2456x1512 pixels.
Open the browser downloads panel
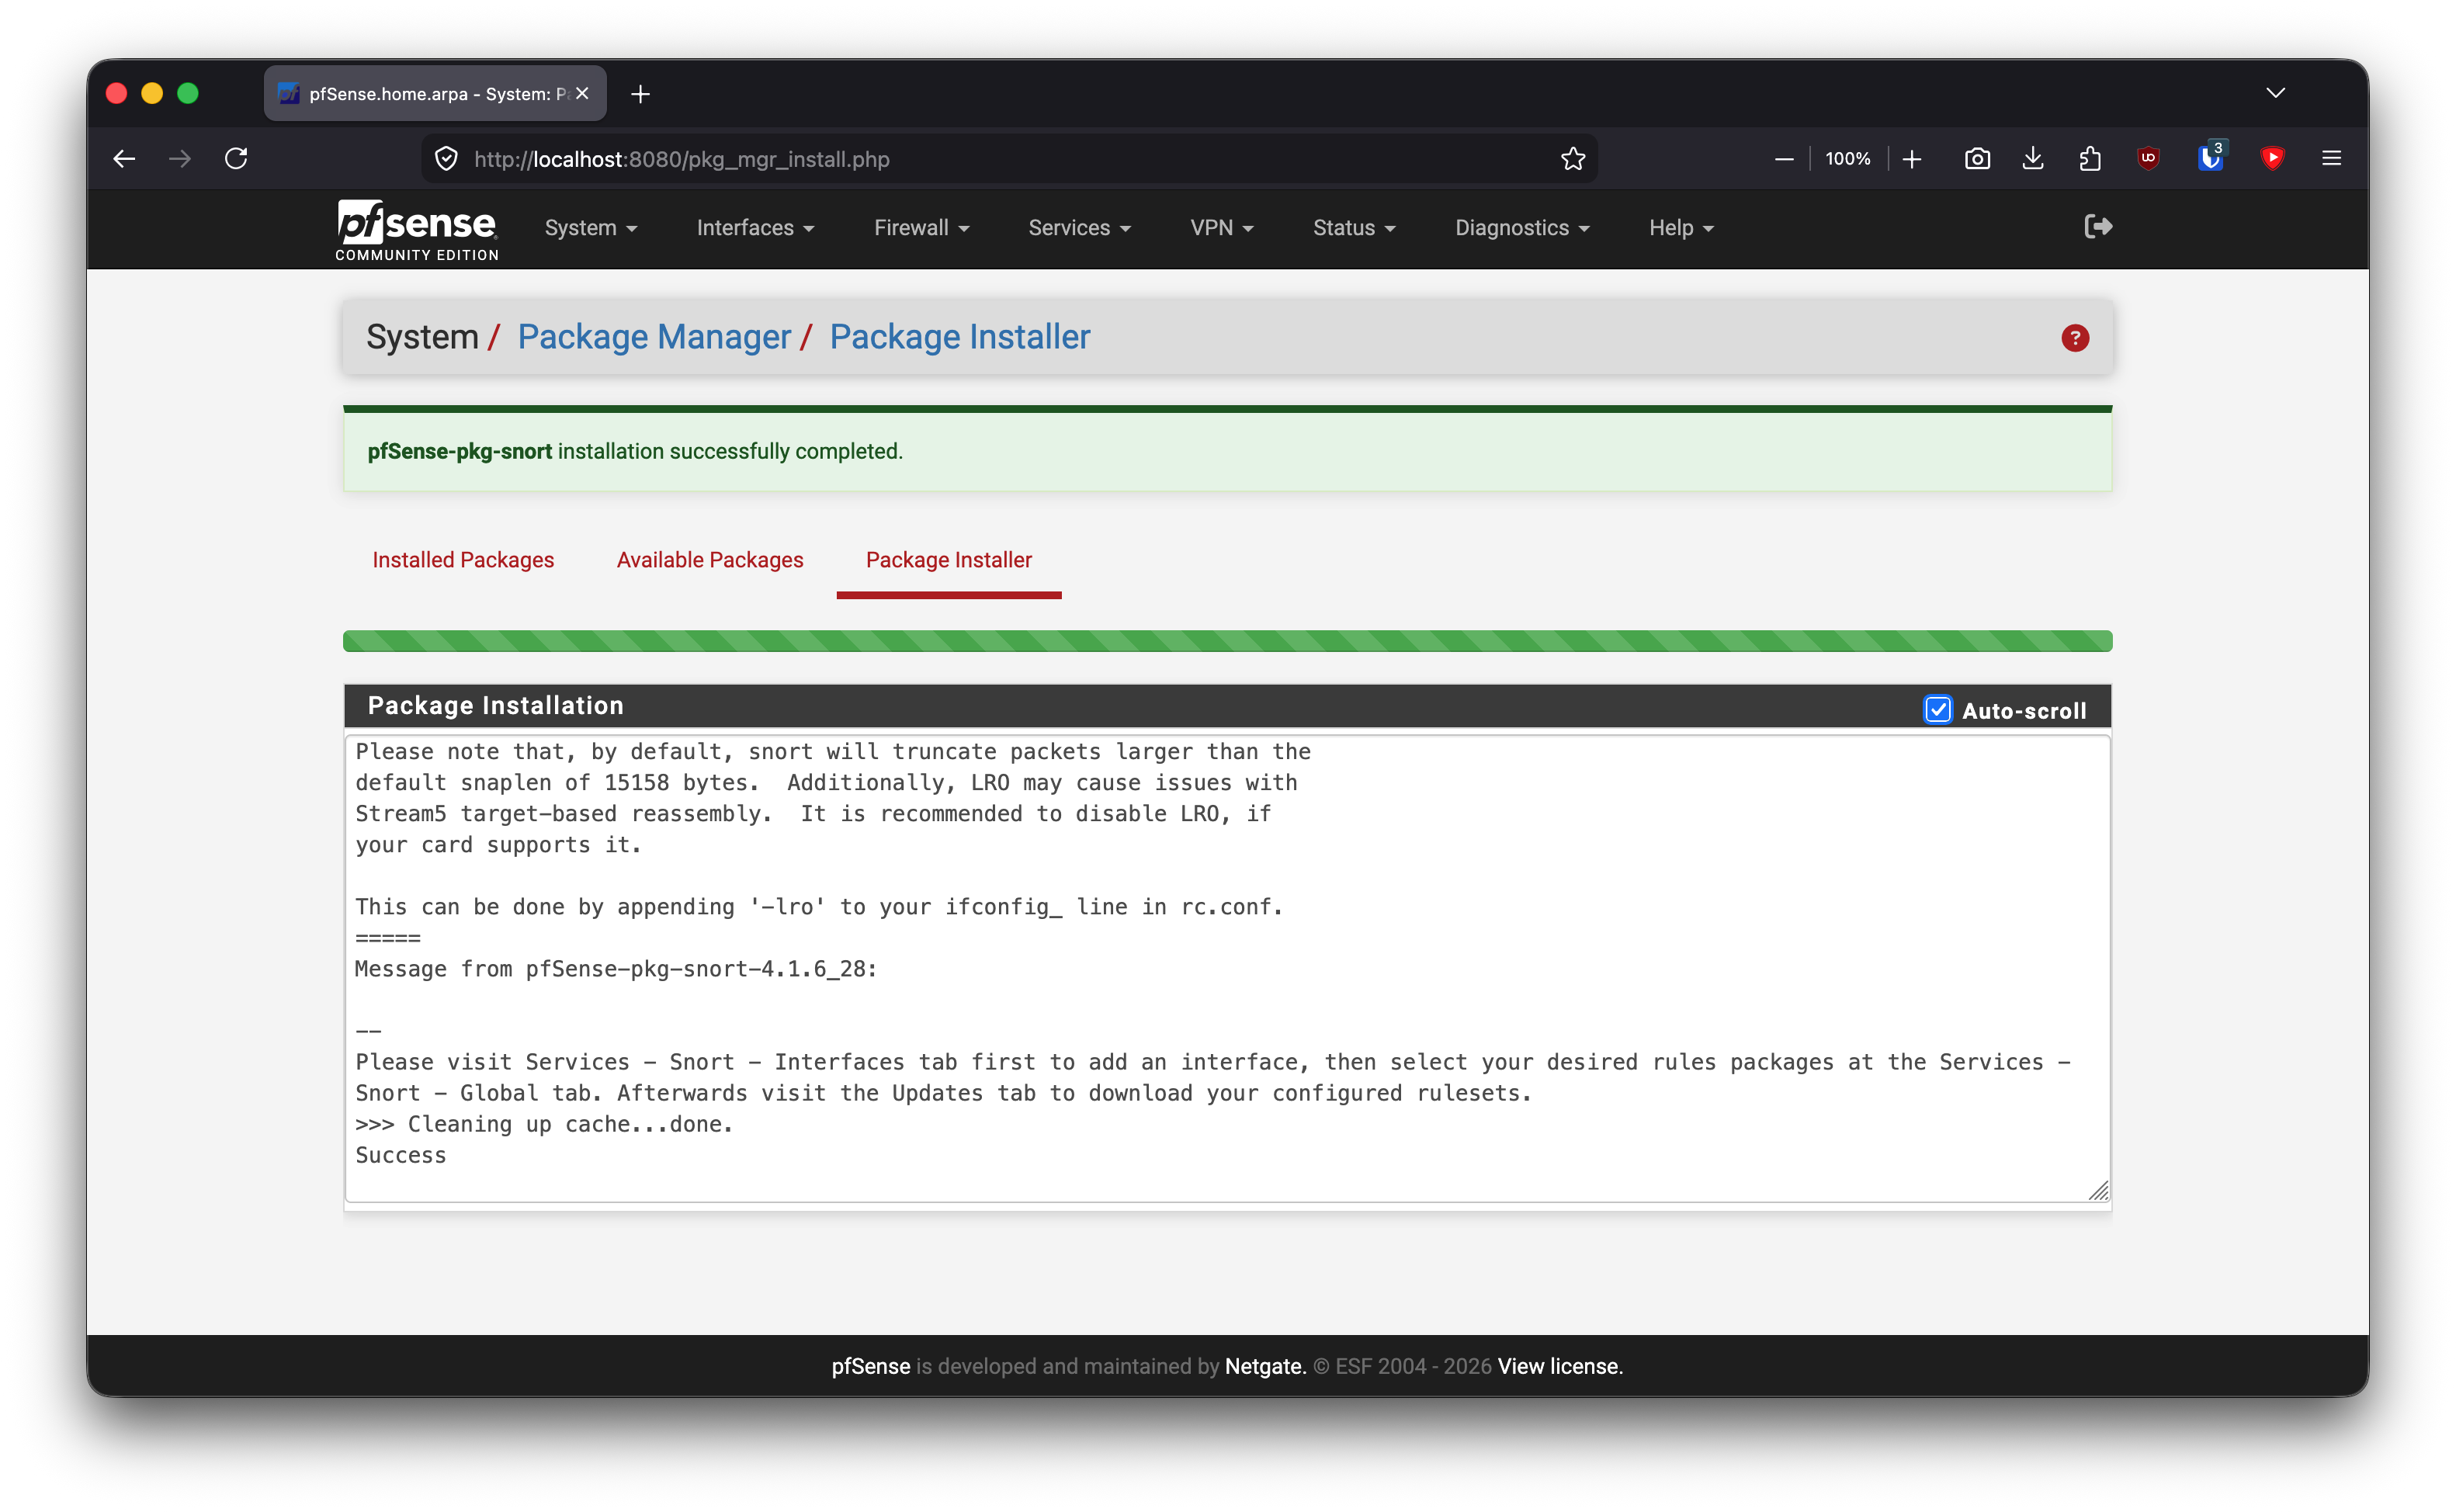pyautogui.click(x=2032, y=159)
